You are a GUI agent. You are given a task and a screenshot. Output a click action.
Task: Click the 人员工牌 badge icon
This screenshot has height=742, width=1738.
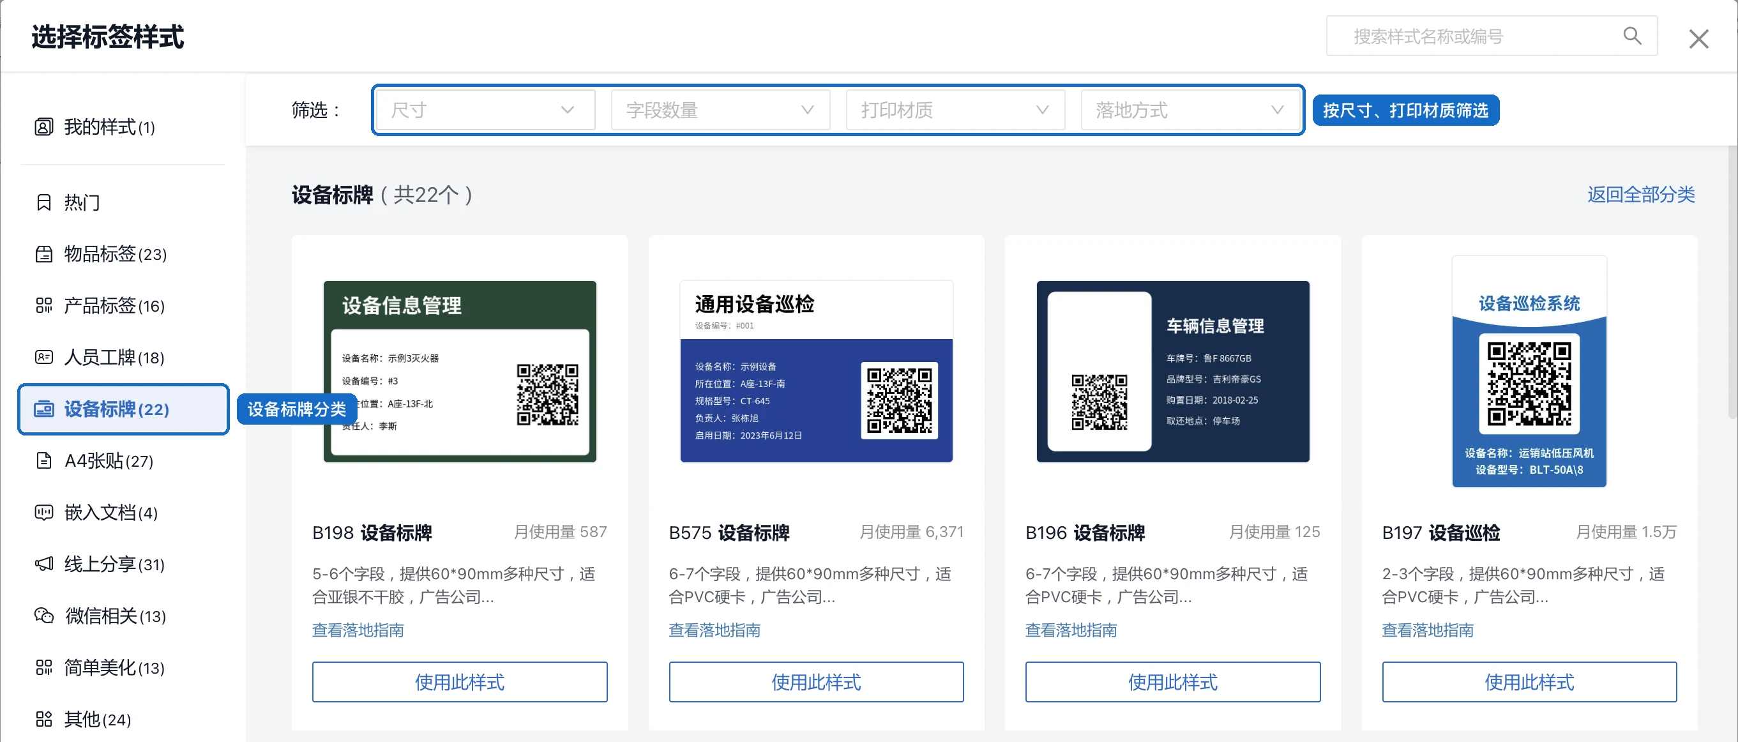coord(44,357)
